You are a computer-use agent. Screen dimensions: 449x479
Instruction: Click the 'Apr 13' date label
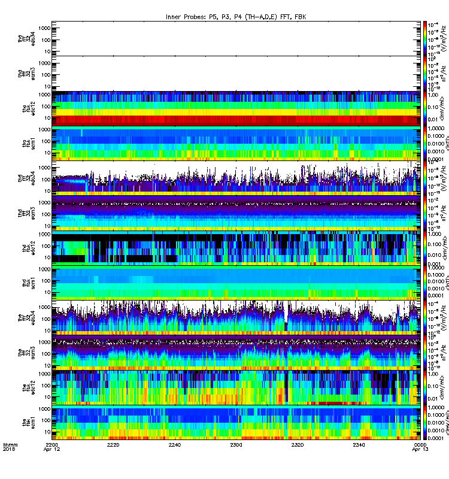coord(420,450)
